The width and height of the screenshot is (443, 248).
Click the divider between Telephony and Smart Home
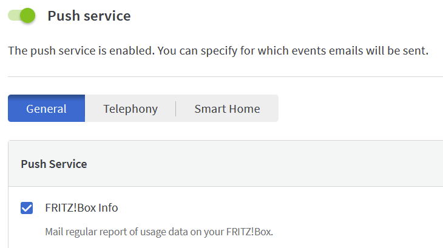click(x=176, y=109)
